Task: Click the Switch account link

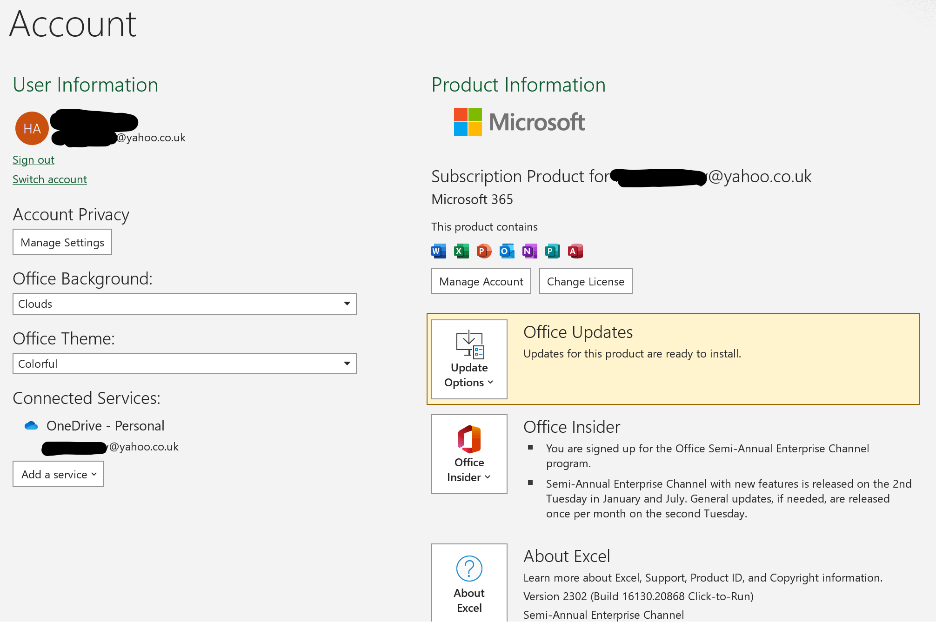Action: 50,179
